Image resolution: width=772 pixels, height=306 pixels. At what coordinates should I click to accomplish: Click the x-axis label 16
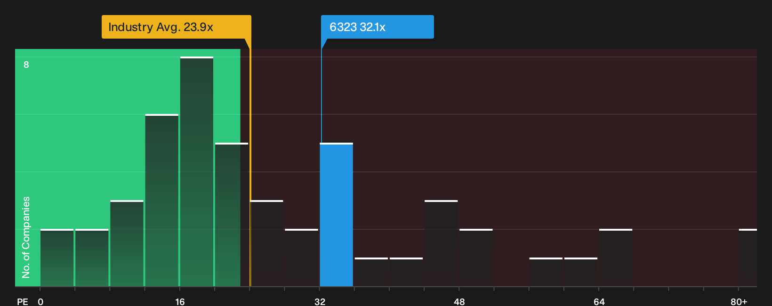pyautogui.click(x=180, y=302)
